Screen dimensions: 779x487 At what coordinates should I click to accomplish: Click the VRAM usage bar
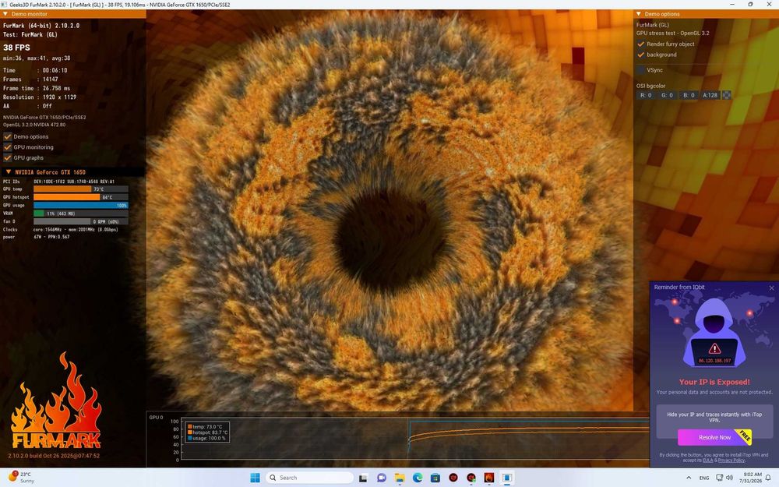click(x=80, y=214)
